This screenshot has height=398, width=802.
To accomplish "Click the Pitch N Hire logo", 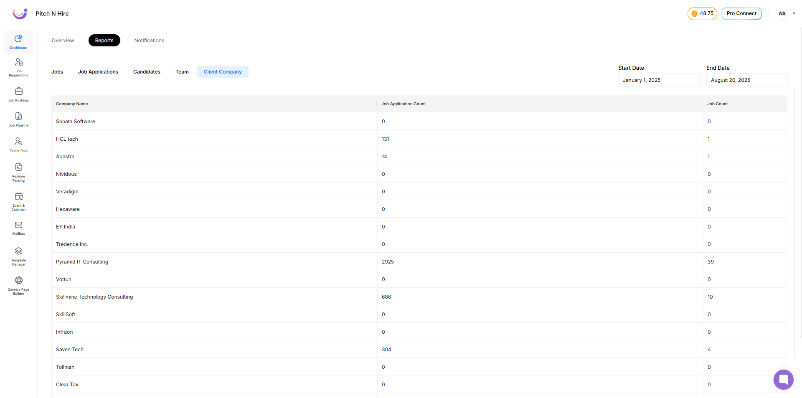I will pos(20,14).
